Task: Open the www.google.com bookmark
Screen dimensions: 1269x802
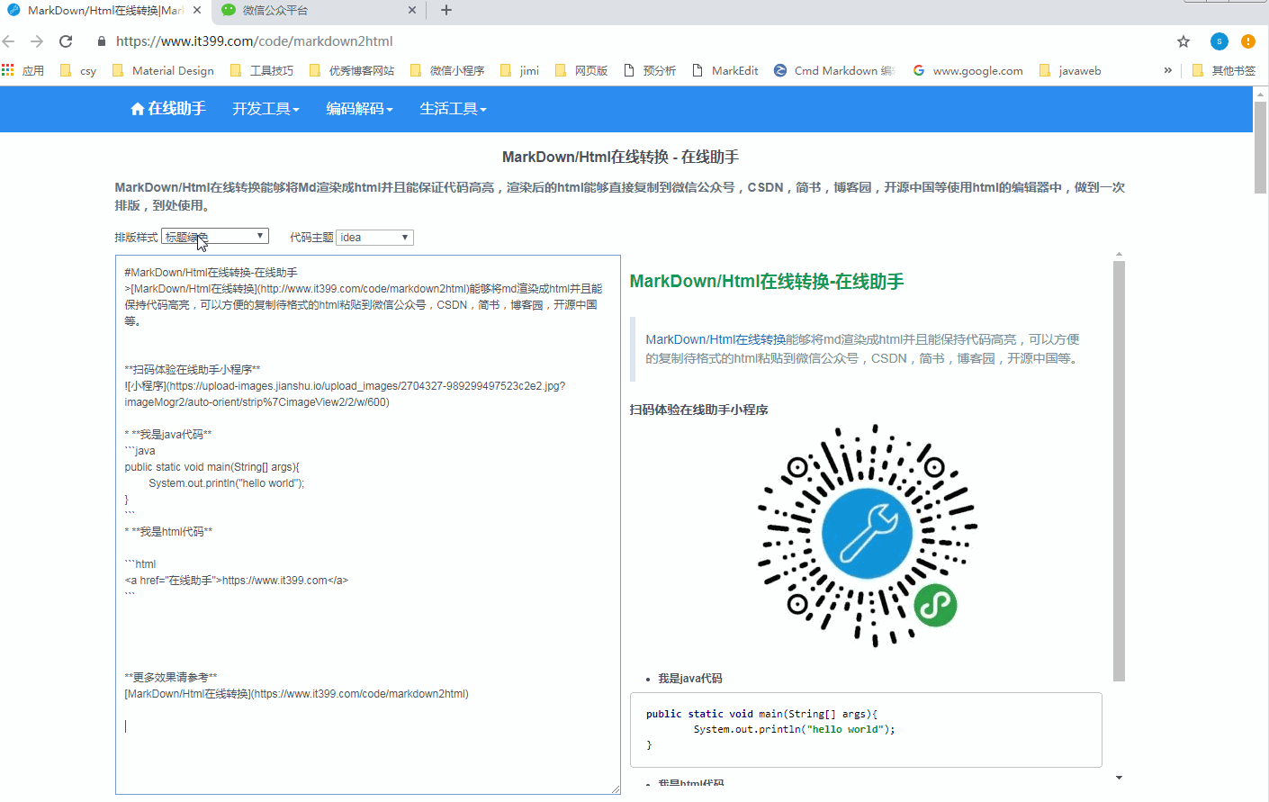Action: tap(967, 70)
